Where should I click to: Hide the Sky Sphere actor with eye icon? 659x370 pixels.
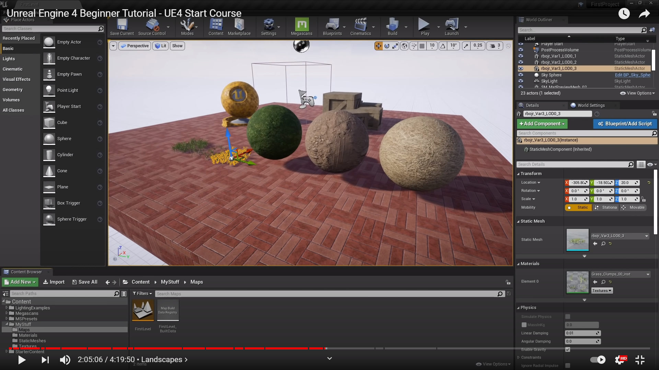(521, 75)
